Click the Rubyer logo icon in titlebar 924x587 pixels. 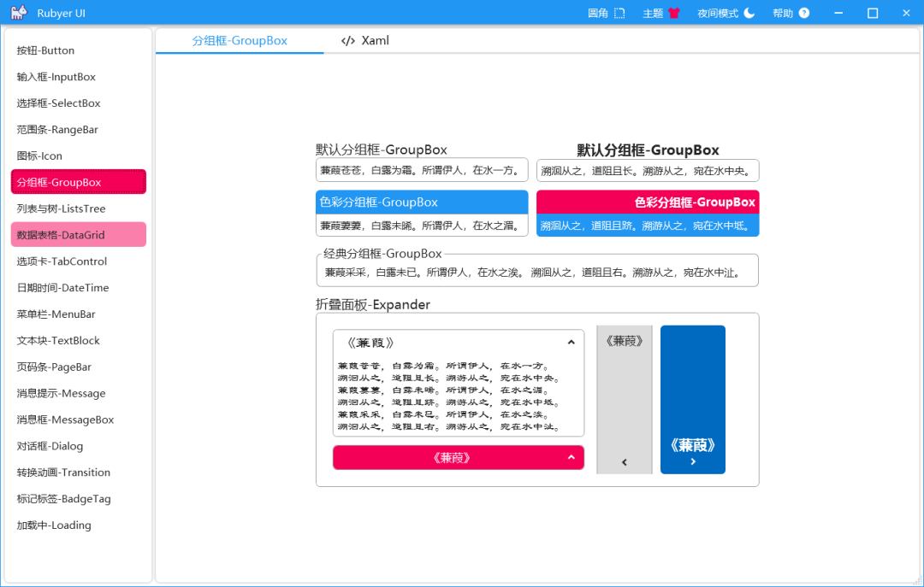coord(19,13)
